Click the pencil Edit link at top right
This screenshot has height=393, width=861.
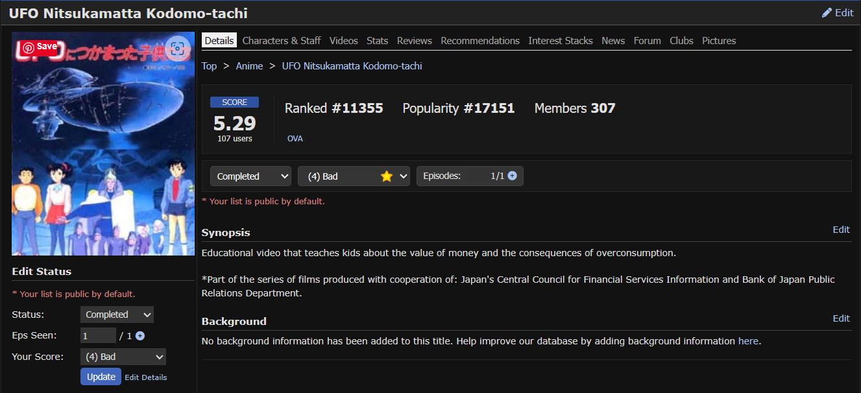click(838, 13)
